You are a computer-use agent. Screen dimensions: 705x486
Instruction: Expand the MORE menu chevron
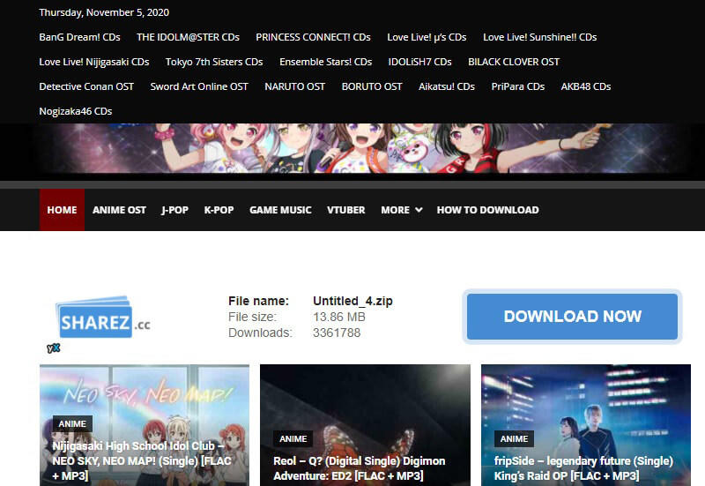click(x=419, y=210)
